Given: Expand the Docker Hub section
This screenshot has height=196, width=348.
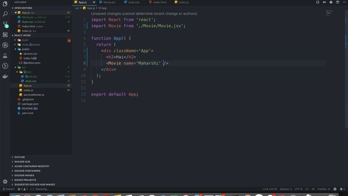Looking at the screenshot, I should tap(22, 162).
